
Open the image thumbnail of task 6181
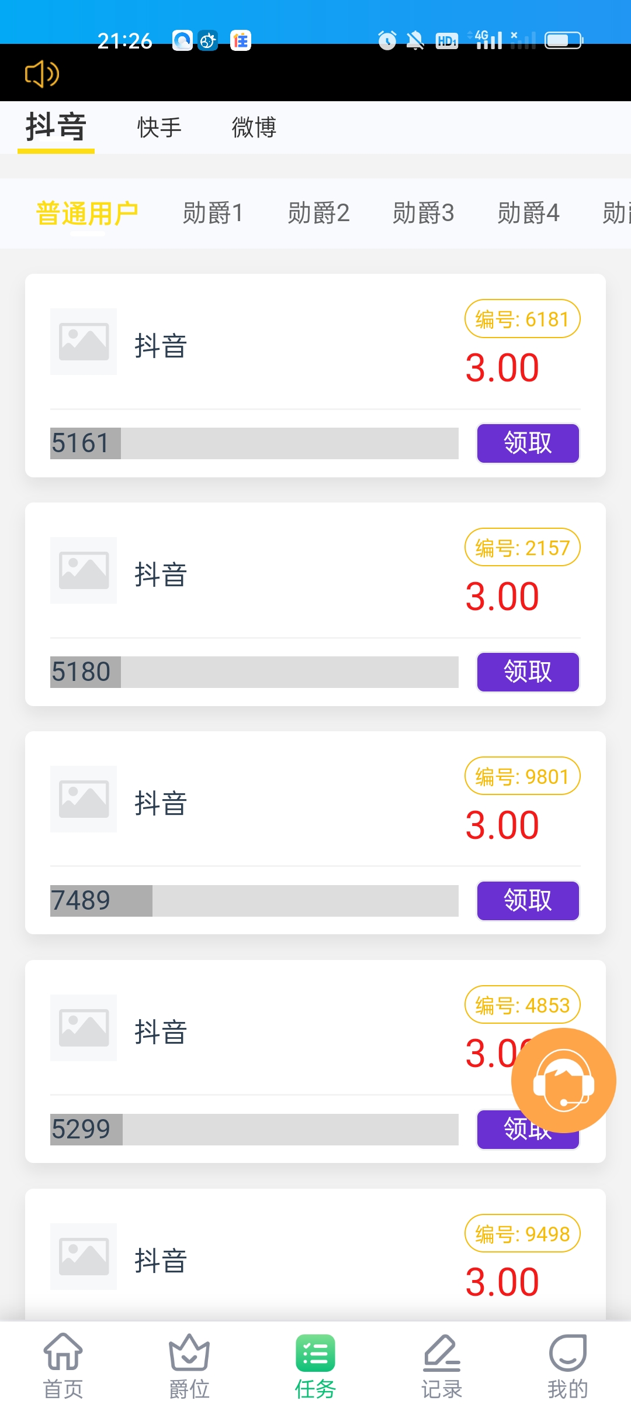(84, 342)
